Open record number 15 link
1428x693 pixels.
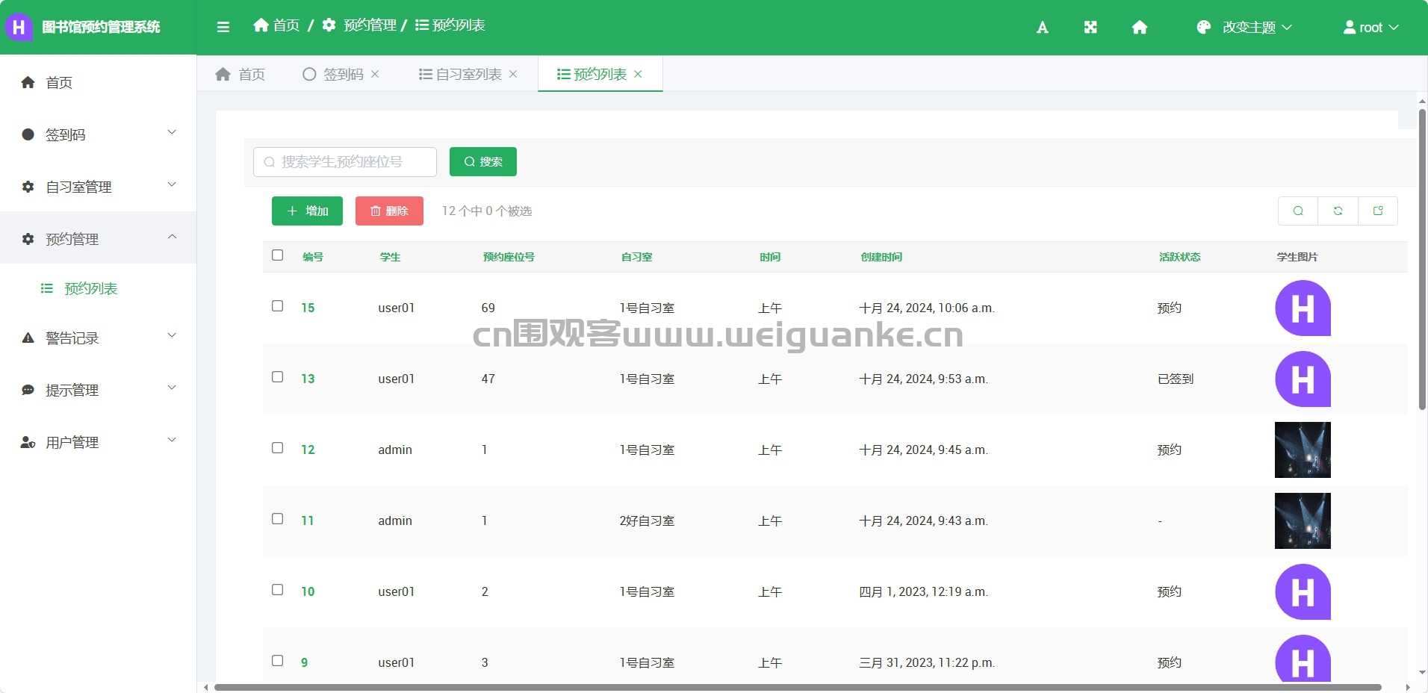(308, 308)
